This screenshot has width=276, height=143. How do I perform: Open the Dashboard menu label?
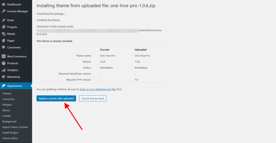14,4
